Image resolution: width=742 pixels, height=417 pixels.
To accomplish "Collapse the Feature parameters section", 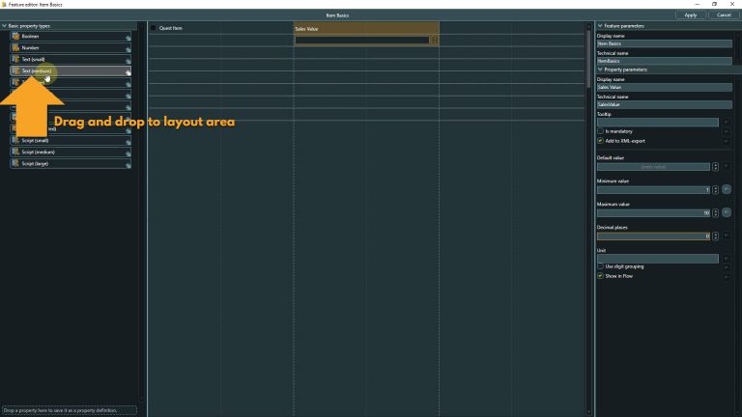I will (600, 26).
